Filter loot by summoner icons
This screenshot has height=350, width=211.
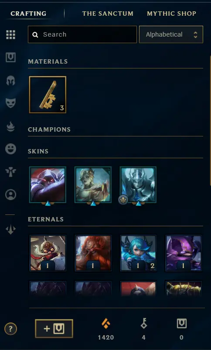[x=11, y=195]
